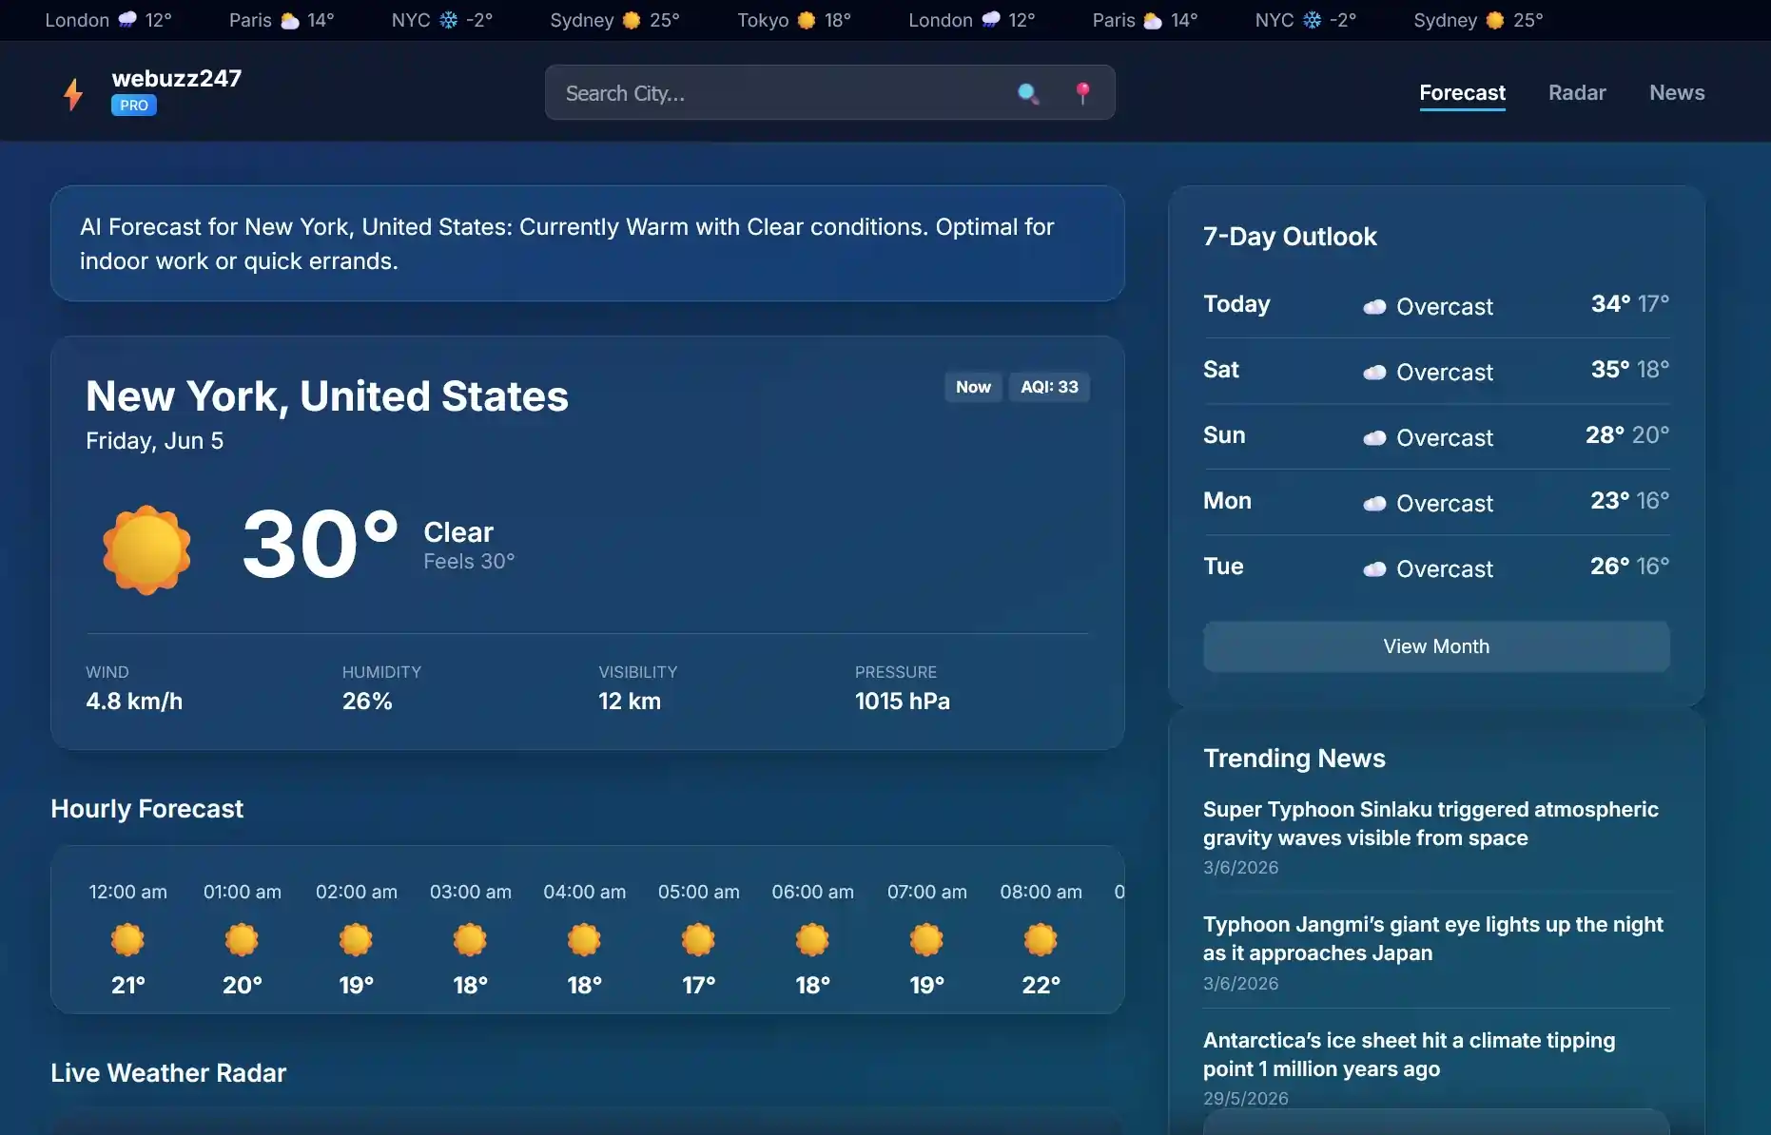Select the Mon forecast row label
This screenshot has height=1135, width=1771.
(x=1227, y=501)
